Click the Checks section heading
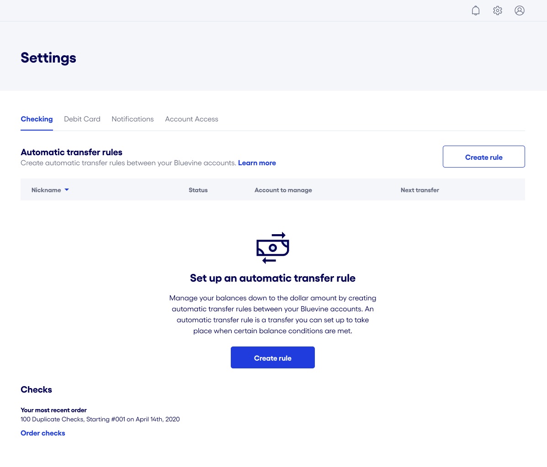 [36, 389]
